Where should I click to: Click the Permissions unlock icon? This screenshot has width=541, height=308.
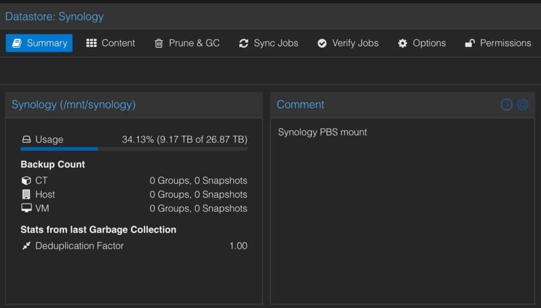tap(470, 43)
